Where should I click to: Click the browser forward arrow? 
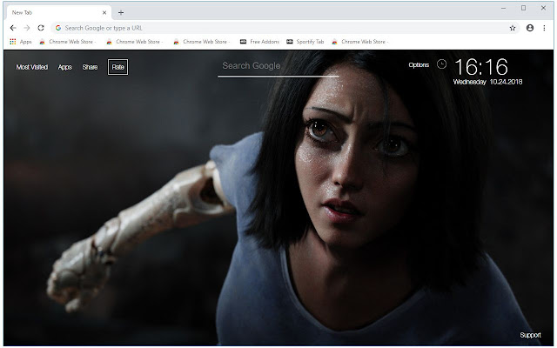27,28
